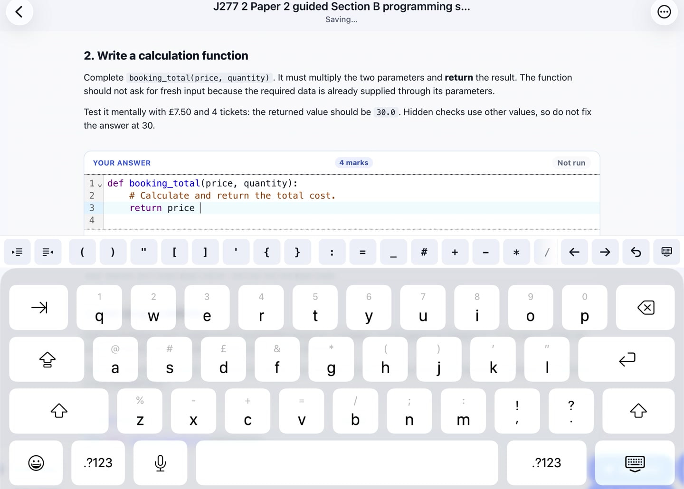This screenshot has height=489, width=684.
Task: Toggle the left shift key
Action: 59,411
